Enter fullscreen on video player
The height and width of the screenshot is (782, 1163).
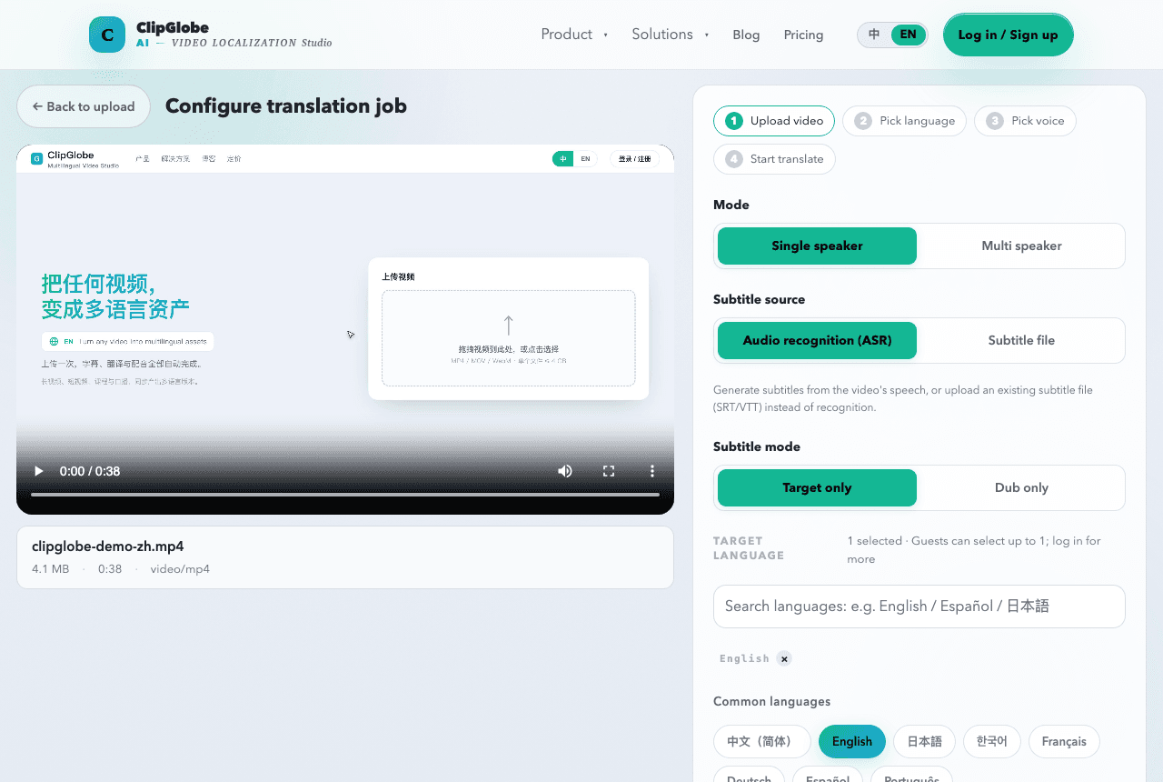pos(609,471)
